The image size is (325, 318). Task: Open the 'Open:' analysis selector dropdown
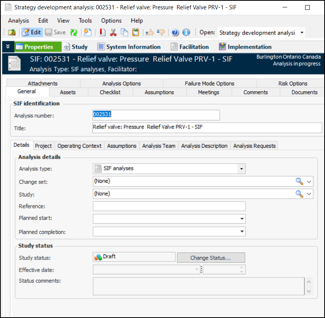click(x=302, y=33)
